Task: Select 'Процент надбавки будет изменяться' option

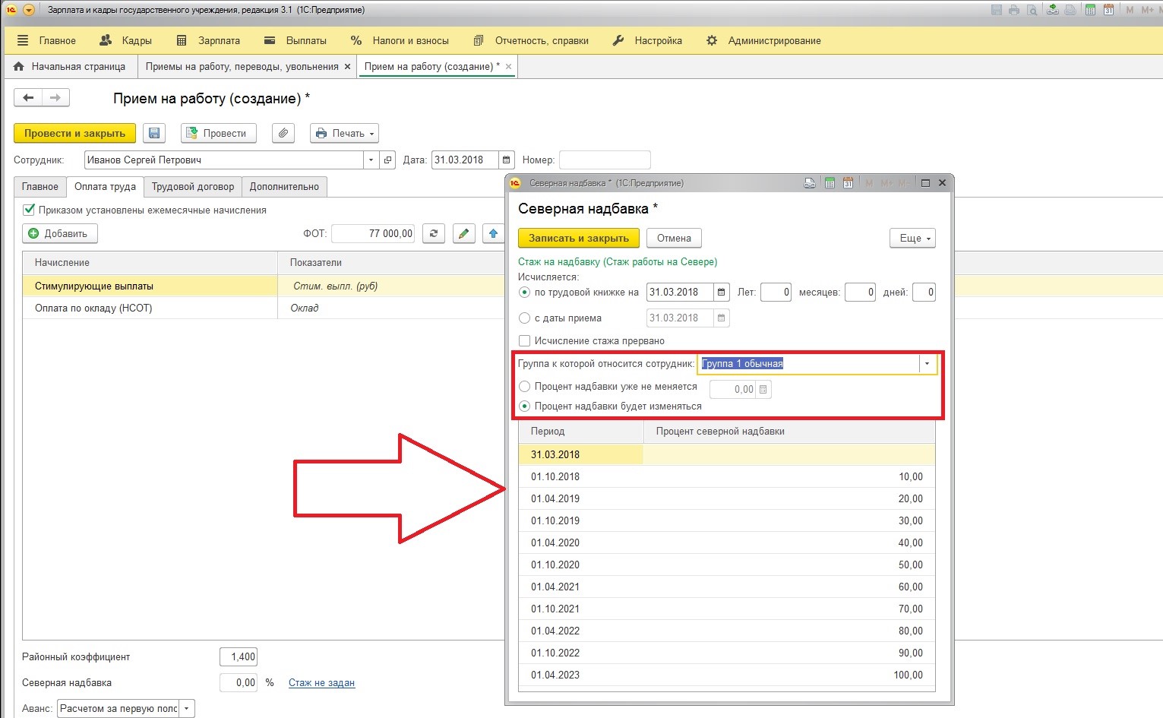Action: pyautogui.click(x=524, y=406)
